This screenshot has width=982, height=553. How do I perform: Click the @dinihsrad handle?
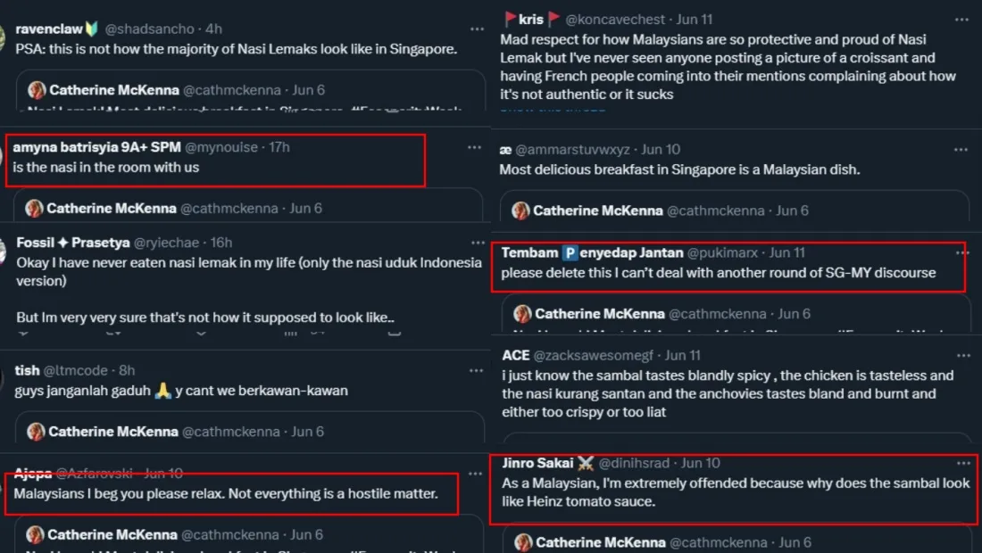637,464
